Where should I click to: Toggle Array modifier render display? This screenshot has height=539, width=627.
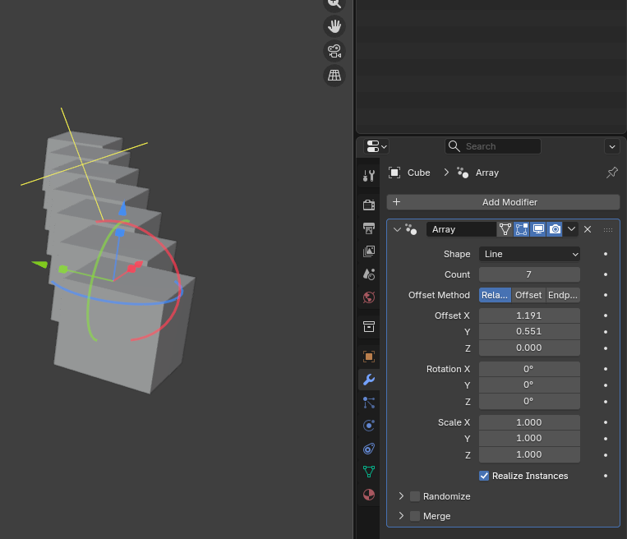555,229
